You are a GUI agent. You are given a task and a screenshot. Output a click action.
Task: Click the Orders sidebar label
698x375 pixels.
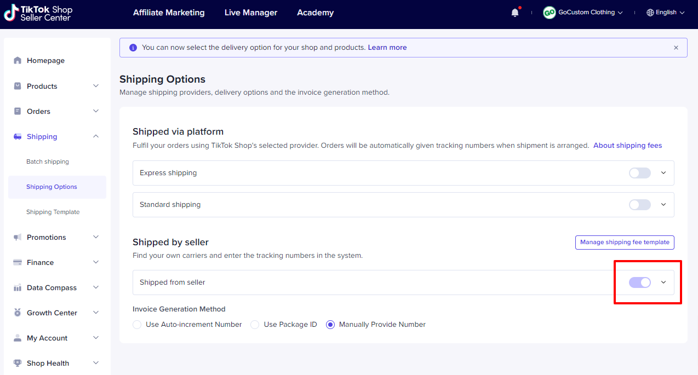click(x=38, y=111)
